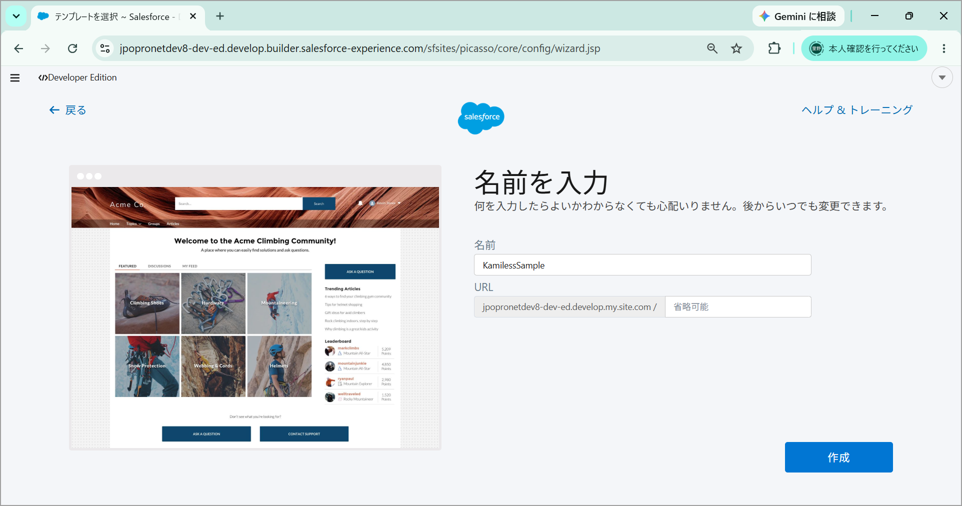This screenshot has width=962, height=506.
Task: Open the hamburger menu next to Developer Edition
Action: click(15, 77)
